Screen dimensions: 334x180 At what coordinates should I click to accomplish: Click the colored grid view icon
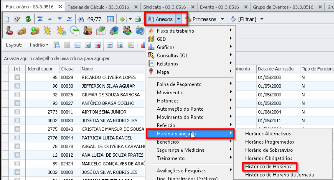click(x=110, y=19)
